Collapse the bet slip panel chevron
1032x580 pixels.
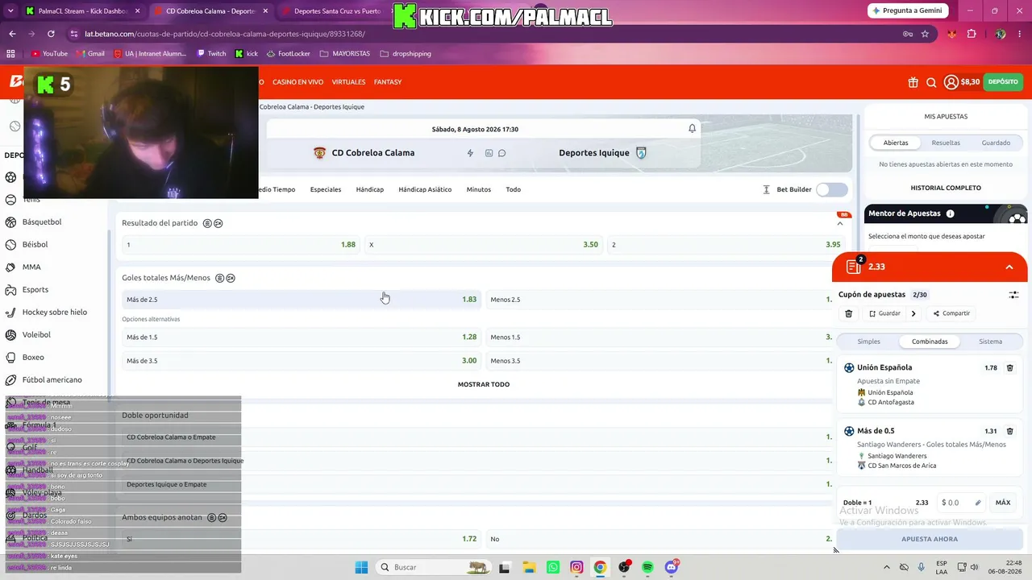pyautogui.click(x=1009, y=267)
